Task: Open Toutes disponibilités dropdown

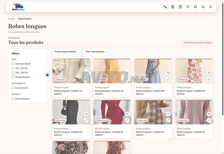Action: 67,52
